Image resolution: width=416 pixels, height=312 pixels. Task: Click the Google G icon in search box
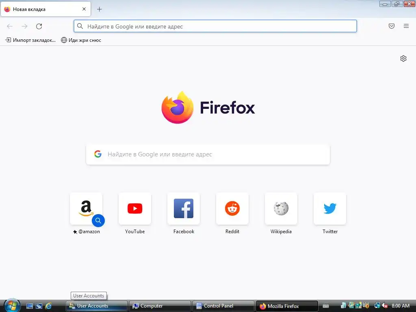point(98,154)
